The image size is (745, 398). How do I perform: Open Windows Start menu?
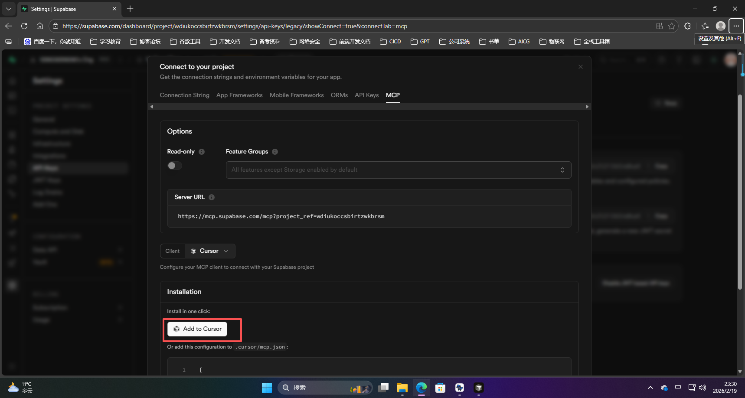267,388
